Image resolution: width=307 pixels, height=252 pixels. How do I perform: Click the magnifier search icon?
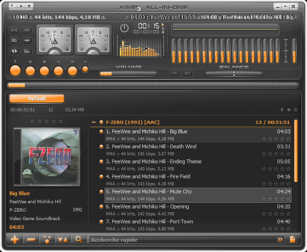pos(79,240)
